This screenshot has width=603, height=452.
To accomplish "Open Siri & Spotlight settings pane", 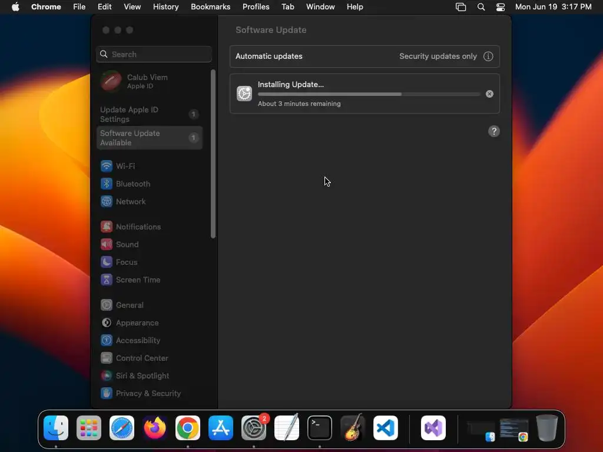I will [135, 376].
